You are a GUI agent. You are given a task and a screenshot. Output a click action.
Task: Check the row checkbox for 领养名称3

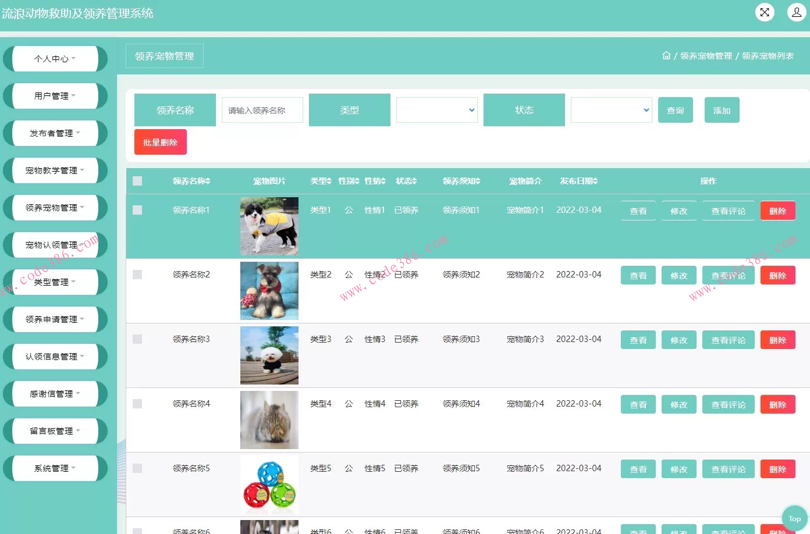pos(137,339)
